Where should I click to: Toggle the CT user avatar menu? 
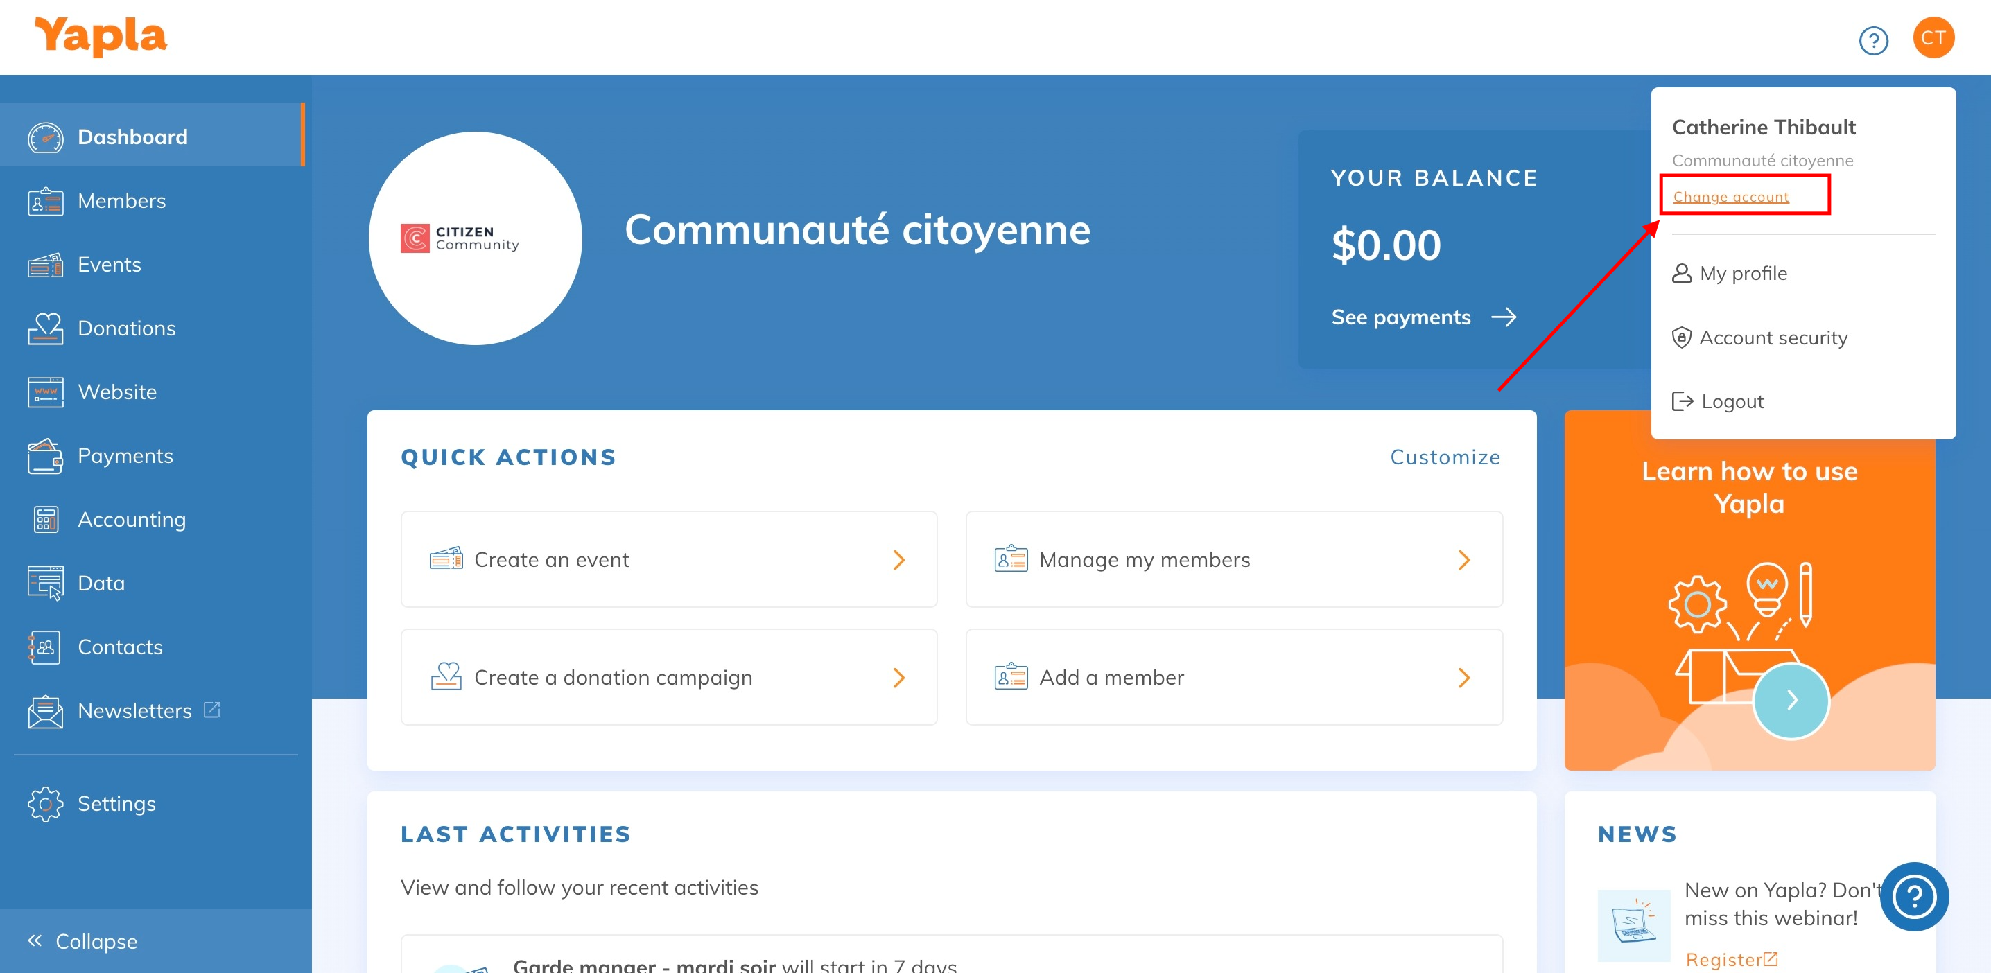1933,38
